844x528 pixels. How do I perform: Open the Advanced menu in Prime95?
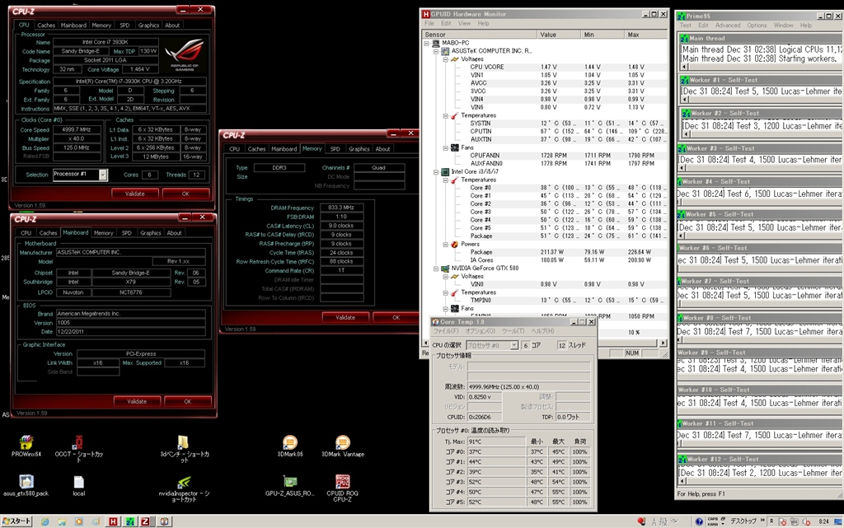(x=727, y=26)
